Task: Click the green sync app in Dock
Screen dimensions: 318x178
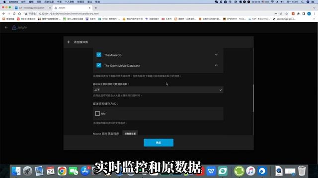Action: (239, 171)
